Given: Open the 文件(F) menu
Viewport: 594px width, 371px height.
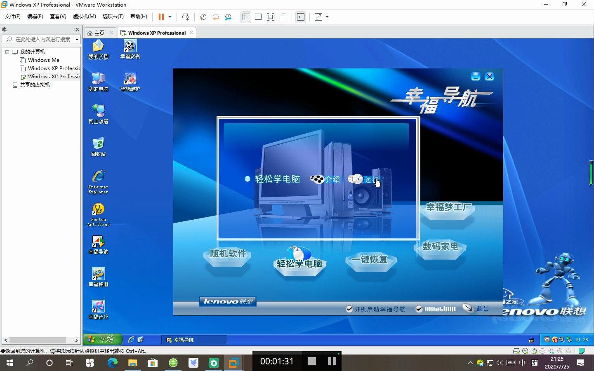Looking at the screenshot, I should pos(13,16).
